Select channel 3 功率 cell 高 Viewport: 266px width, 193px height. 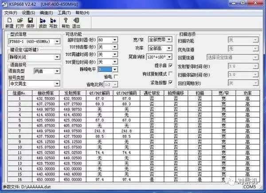point(247,110)
